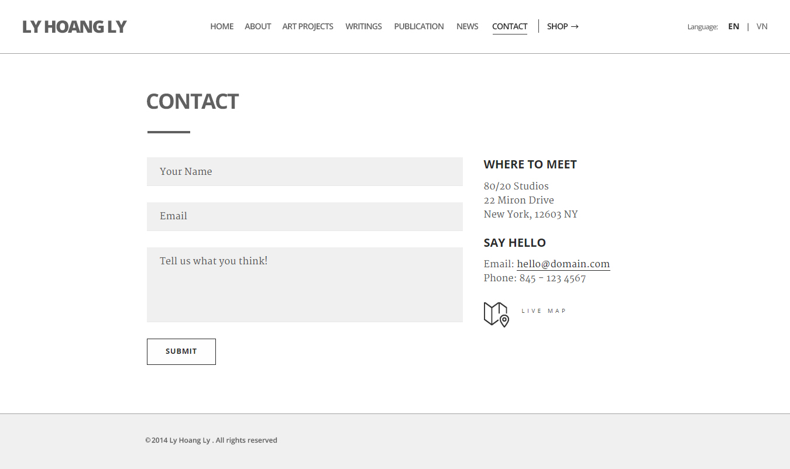The width and height of the screenshot is (790, 469).
Task: Open the hello@domain.com email link
Action: (x=564, y=264)
